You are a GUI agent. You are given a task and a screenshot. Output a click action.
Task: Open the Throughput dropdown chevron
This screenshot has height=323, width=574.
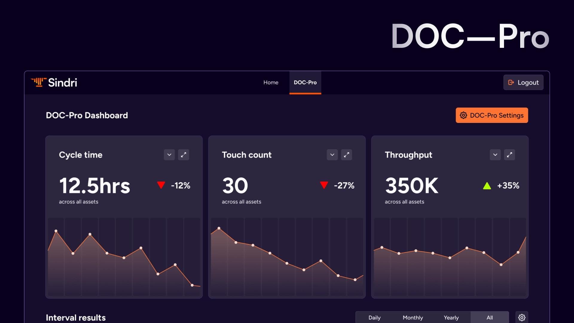click(x=495, y=155)
